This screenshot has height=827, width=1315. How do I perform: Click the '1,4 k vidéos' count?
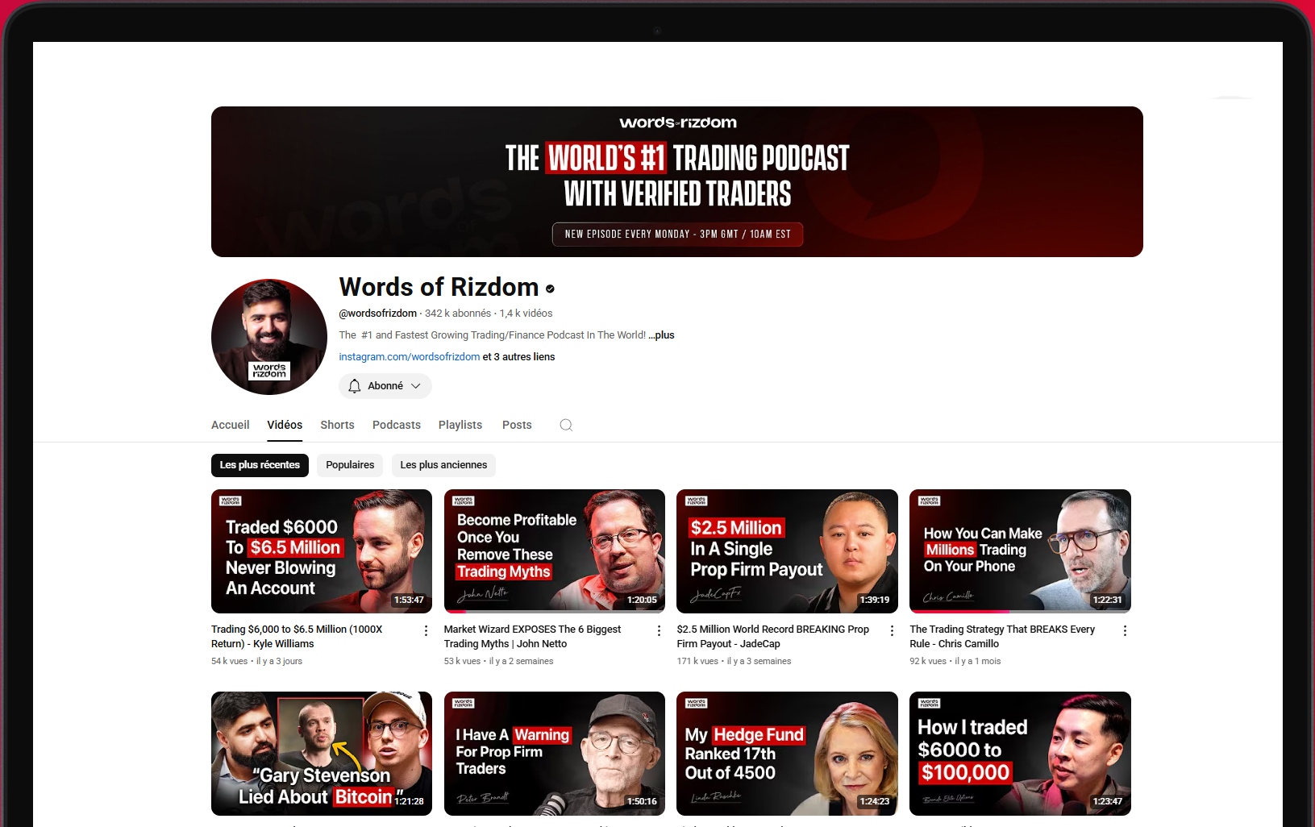(526, 314)
